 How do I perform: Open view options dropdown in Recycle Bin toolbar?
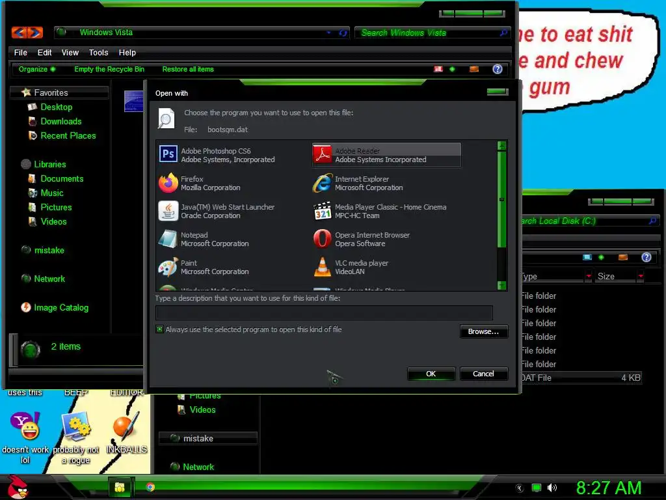(x=453, y=69)
